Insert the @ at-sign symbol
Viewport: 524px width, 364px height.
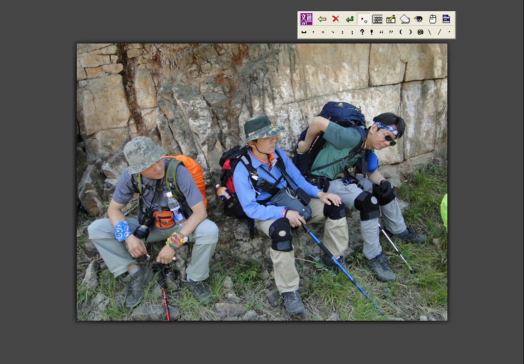click(420, 32)
